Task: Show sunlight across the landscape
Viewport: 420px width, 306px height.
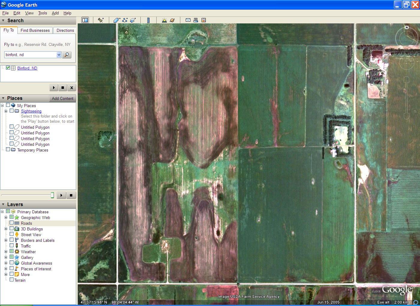Action: [164, 20]
